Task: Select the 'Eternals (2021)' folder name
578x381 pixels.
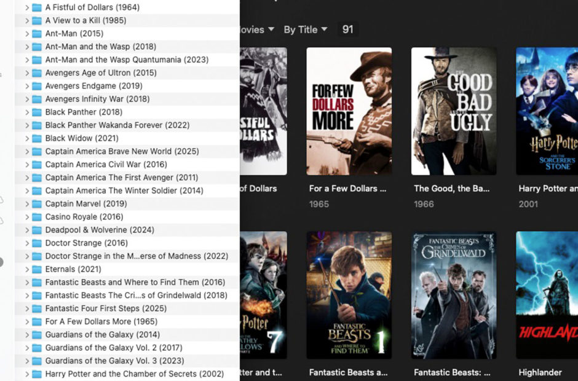Action: (73, 269)
